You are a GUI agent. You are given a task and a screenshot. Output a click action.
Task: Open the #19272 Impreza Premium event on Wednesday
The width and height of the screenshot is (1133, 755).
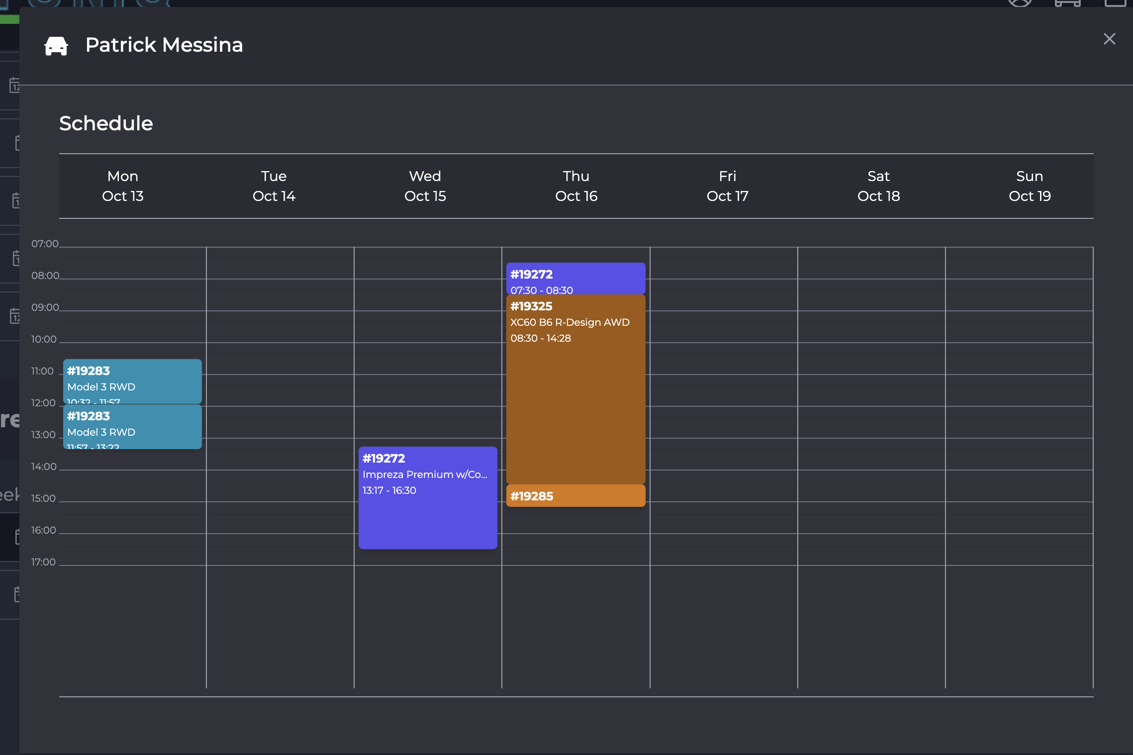[428, 497]
